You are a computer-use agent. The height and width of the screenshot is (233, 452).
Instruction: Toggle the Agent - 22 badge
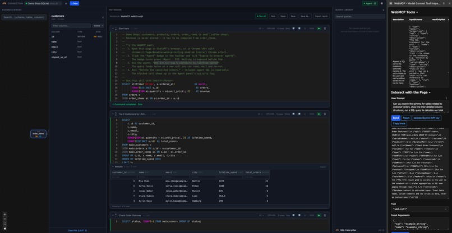tap(370, 3)
